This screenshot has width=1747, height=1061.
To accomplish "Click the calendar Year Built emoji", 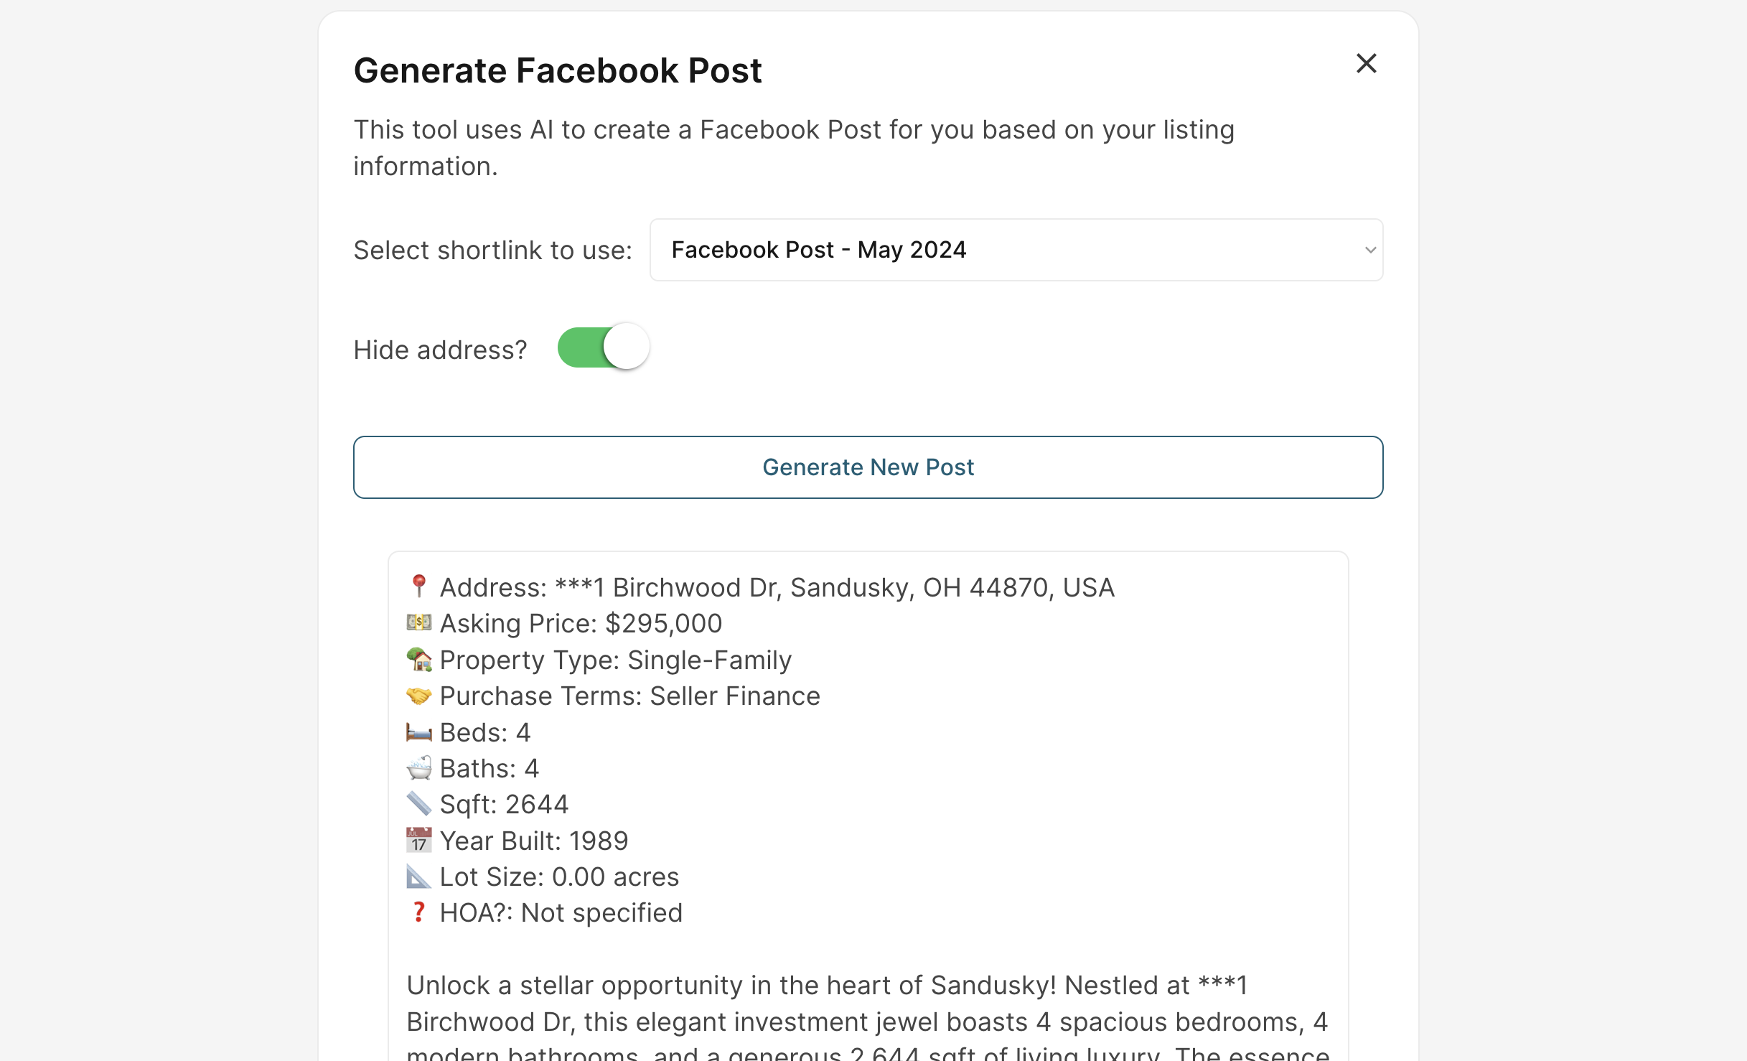I will coord(418,841).
